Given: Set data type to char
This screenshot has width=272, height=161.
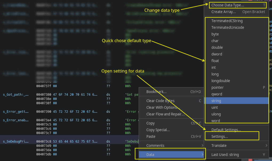Looking at the screenshot, I should tap(236, 41).
